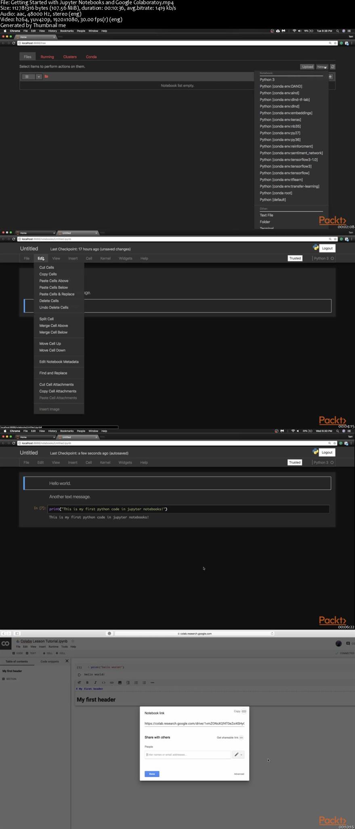
Task: Click the italic formatting icon in Colab text toolbar
Action: [x=95, y=682]
